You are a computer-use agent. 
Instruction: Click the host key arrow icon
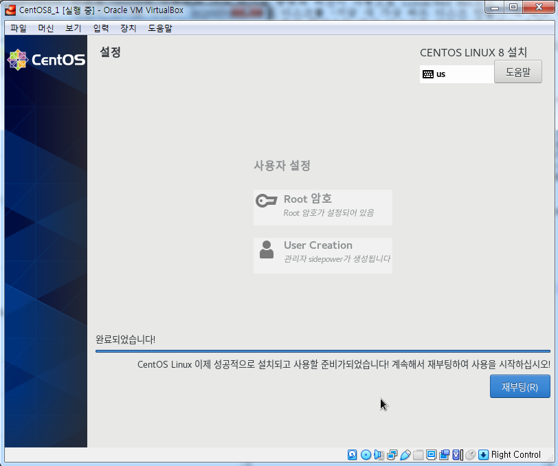pyautogui.click(x=483, y=454)
